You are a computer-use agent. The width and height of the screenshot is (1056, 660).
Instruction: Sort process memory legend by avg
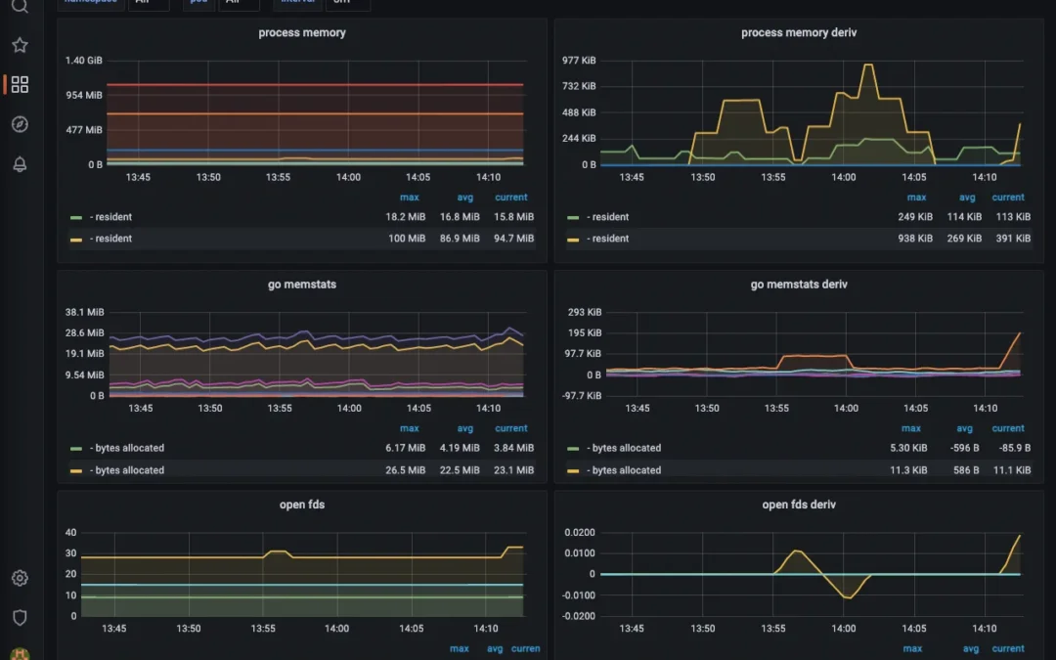464,198
